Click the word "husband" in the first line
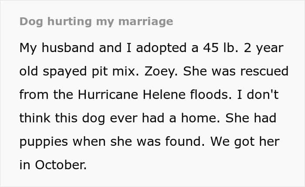 [x=68, y=48]
